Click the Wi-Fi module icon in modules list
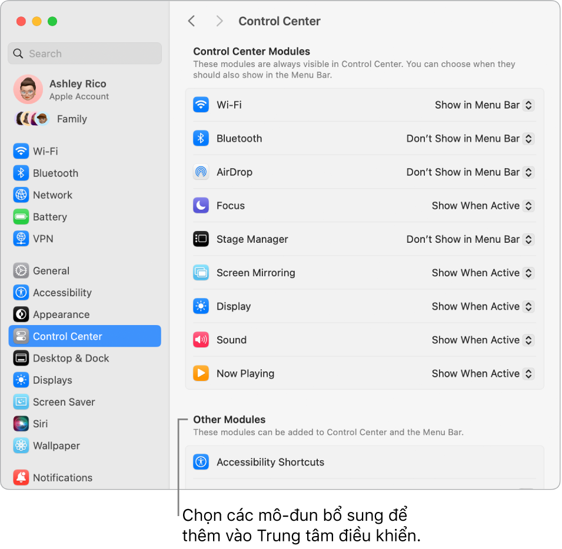This screenshot has height=549, width=562. 201,105
